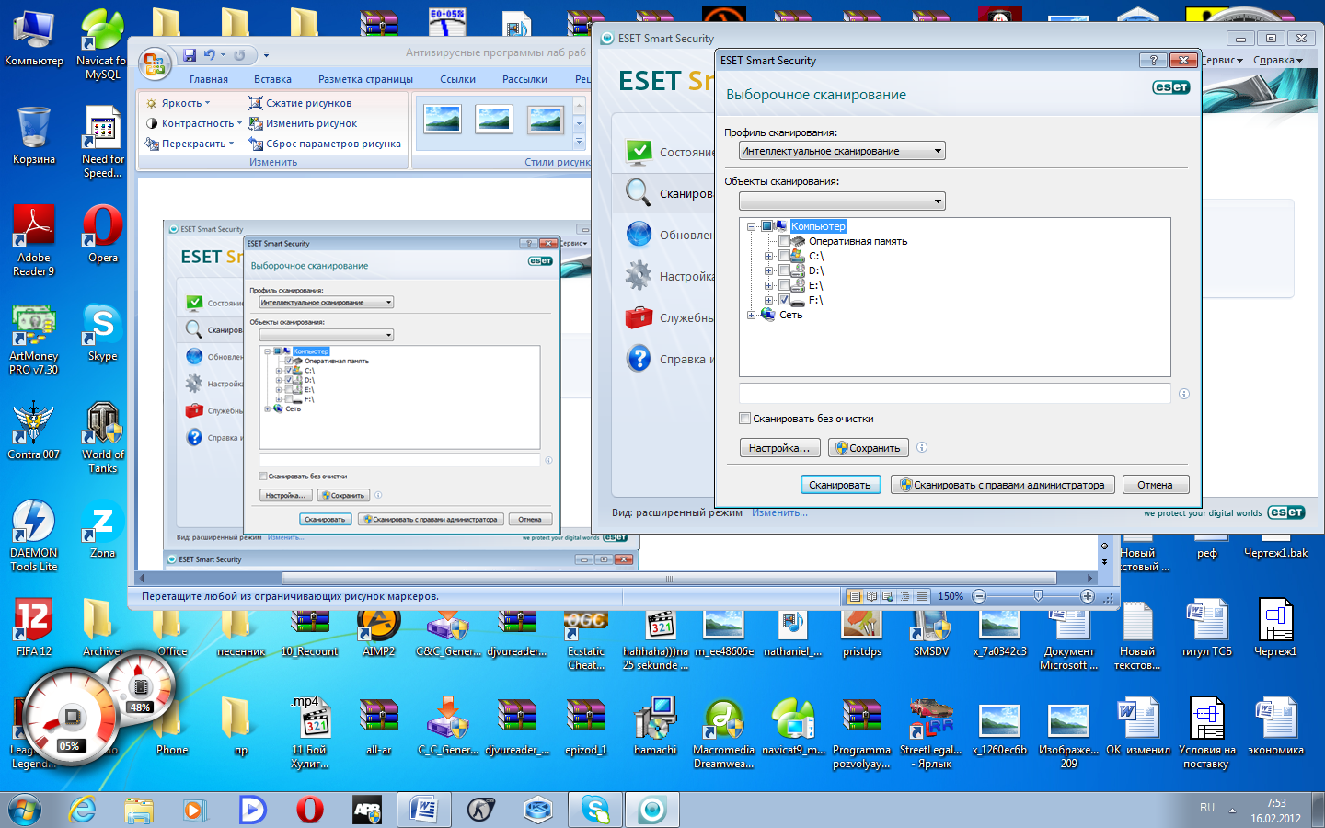Screen dimensions: 1325x828
Task: Click Отмена button
Action: click(1155, 485)
